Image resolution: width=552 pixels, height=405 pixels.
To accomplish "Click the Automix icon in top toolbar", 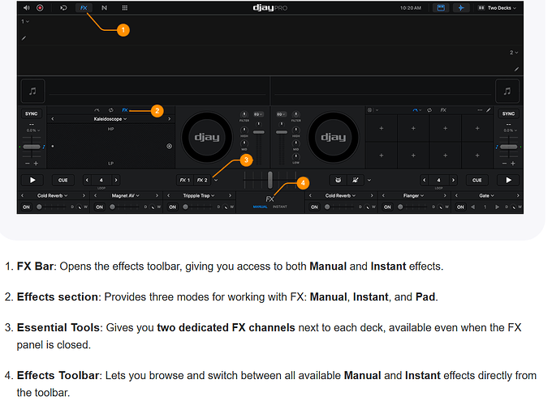I will 63,8.
